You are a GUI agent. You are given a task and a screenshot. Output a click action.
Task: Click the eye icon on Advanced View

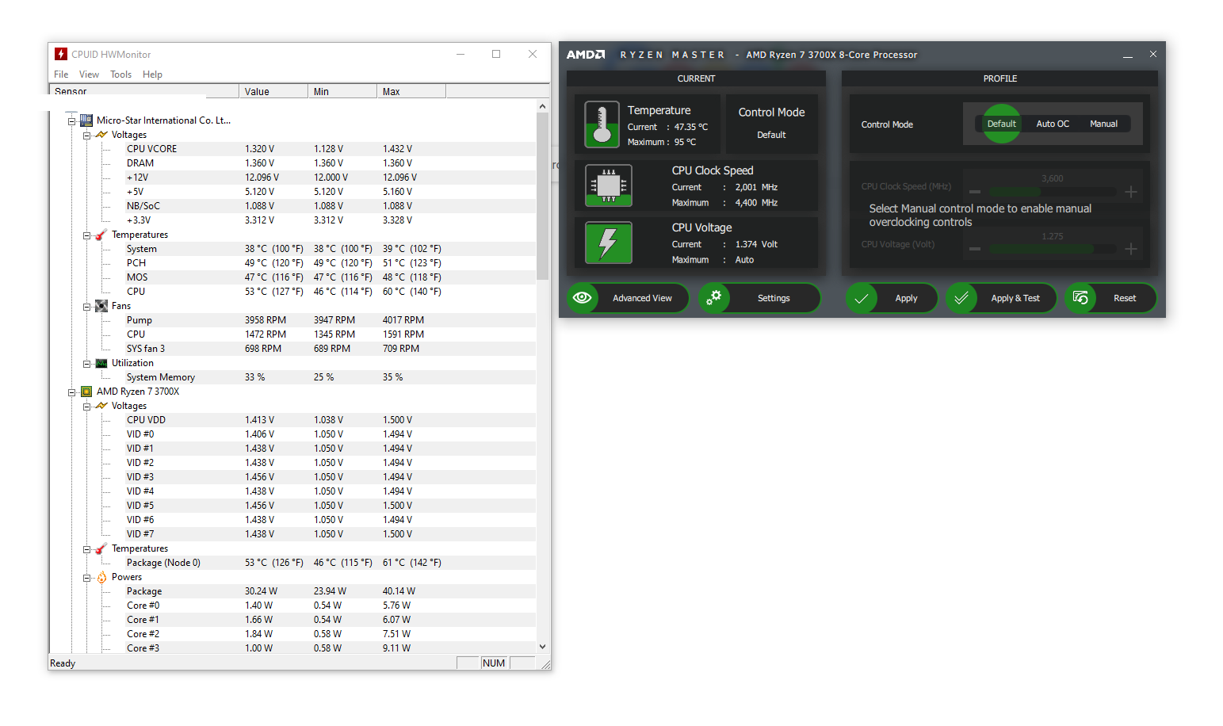tap(583, 298)
